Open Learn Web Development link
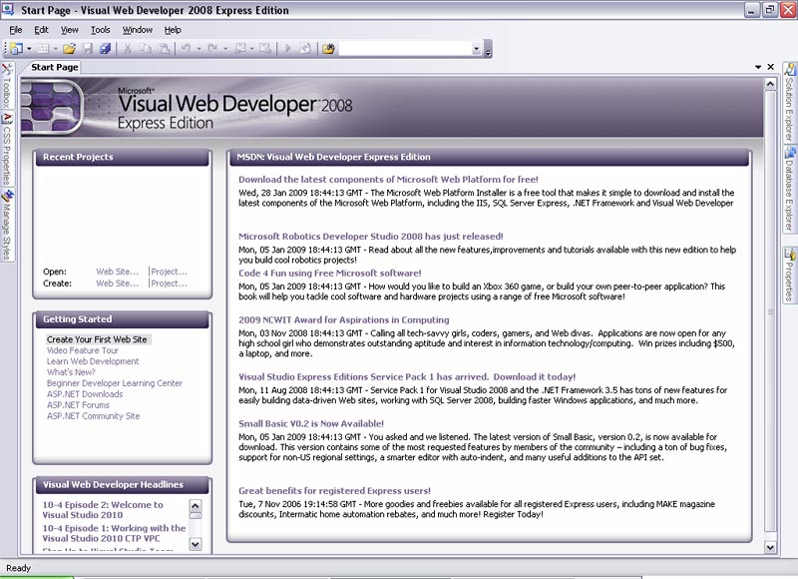This screenshot has width=798, height=579. point(93,361)
